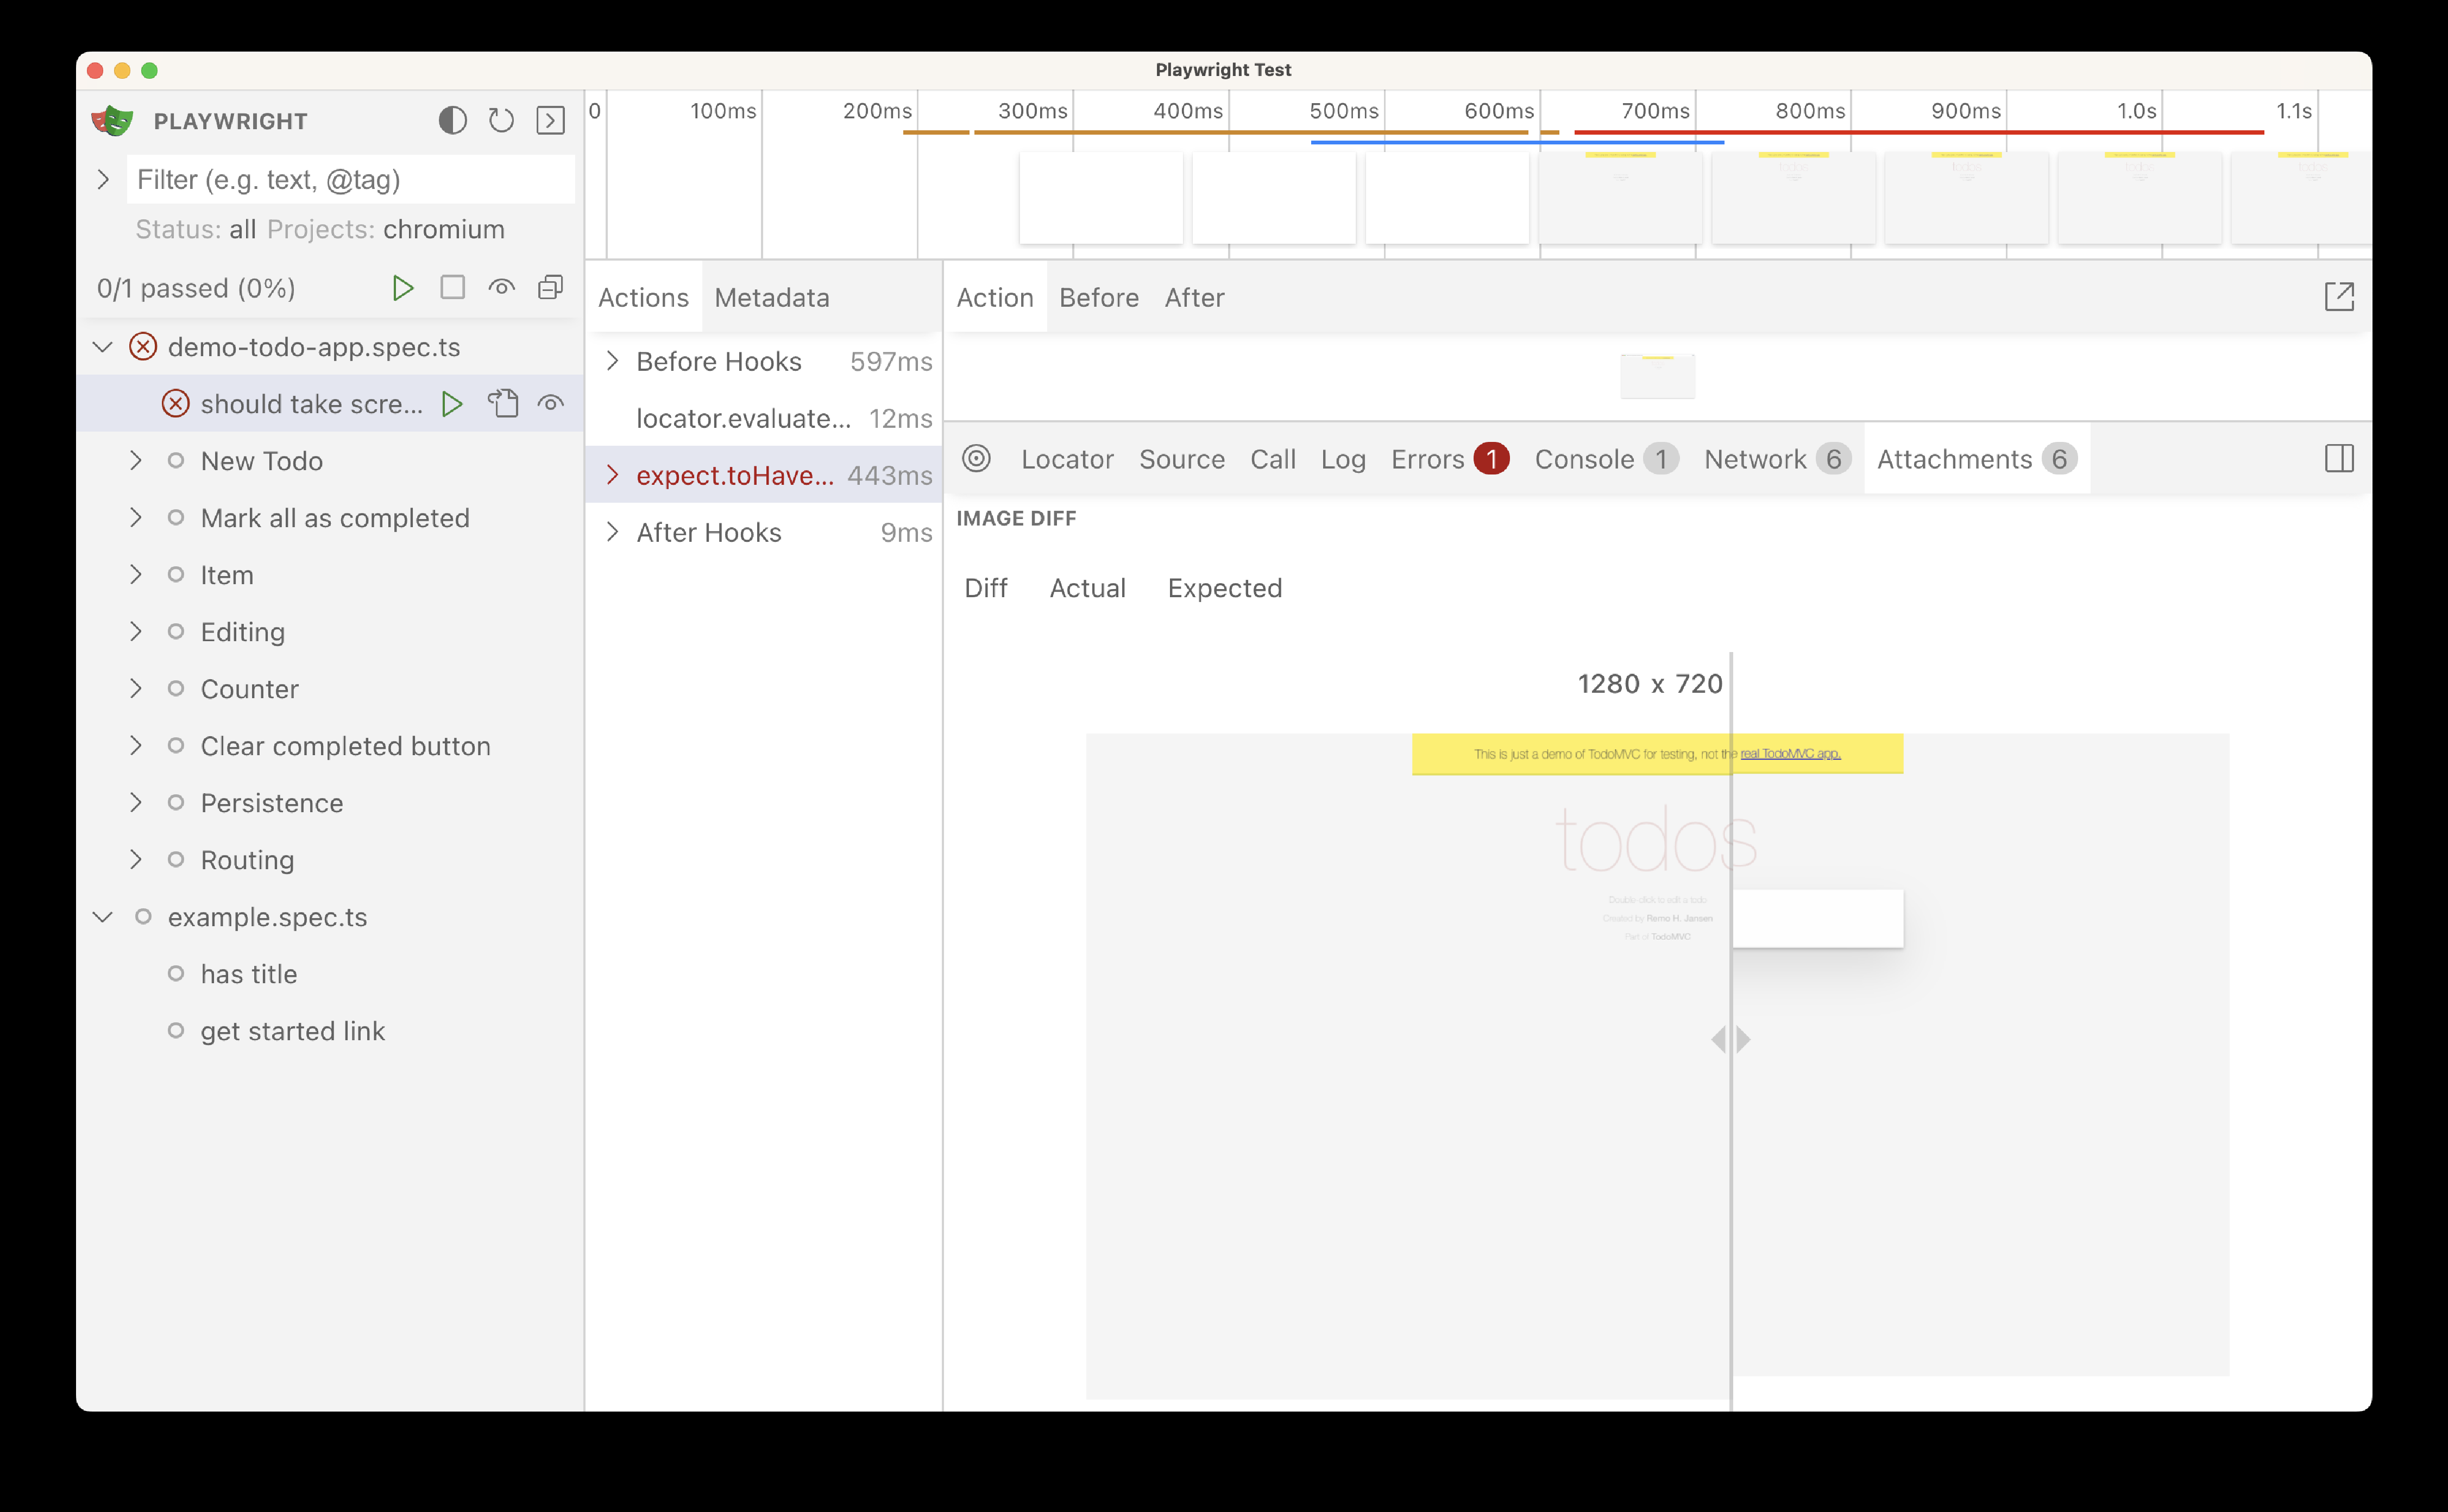Expand the expect.toHave... action row
Image resolution: width=2448 pixels, height=1512 pixels.
click(x=613, y=475)
